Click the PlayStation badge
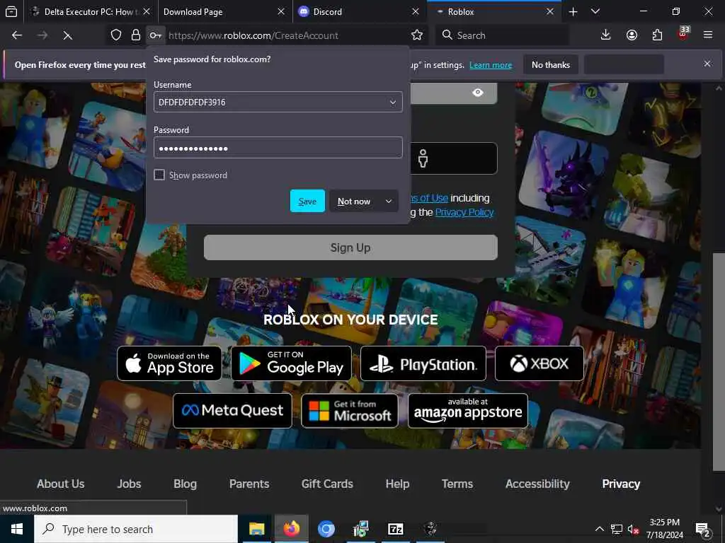725x543 pixels. click(423, 363)
